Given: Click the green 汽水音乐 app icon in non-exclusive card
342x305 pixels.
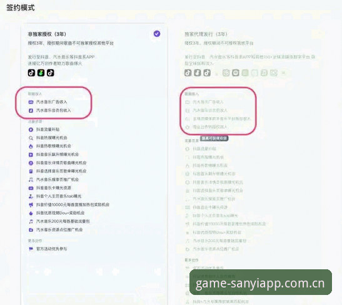Looking at the screenshot, I should (x=41, y=73).
